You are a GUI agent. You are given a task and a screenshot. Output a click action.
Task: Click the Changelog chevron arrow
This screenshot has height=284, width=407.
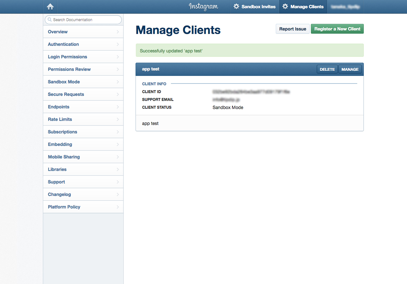click(x=118, y=194)
